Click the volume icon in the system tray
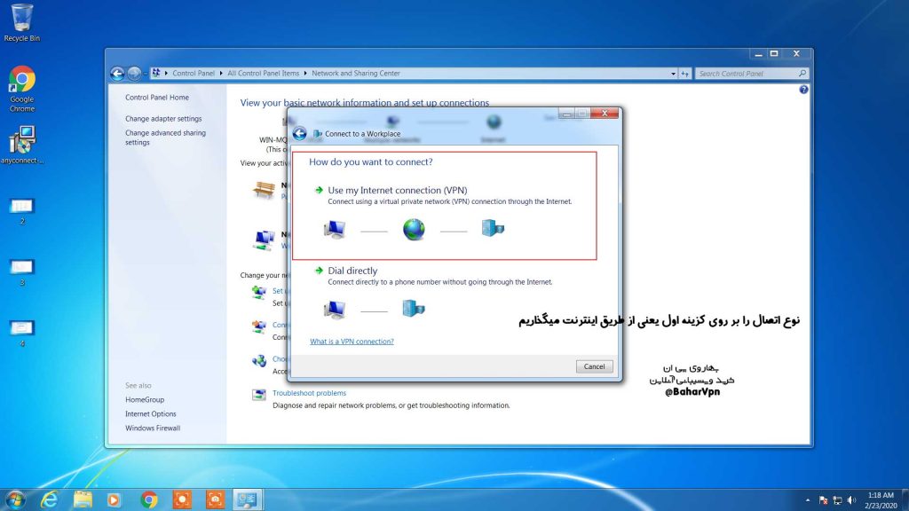 [850, 499]
